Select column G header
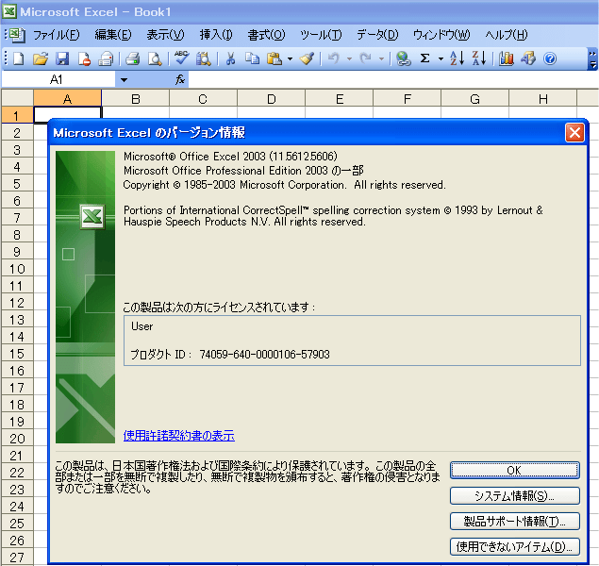Screen dimensions: 599x566 point(474,99)
